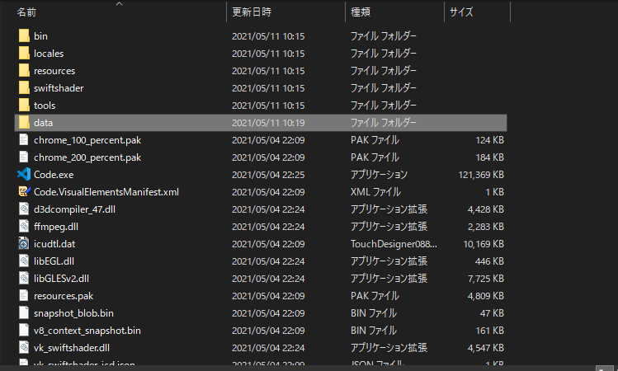The image size is (618, 371).
Task: Click the 7,725 KB size of libGLESv2.dll
Action: pyautogui.click(x=485, y=279)
